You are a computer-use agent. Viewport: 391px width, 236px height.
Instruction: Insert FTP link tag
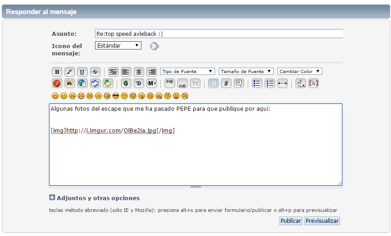tap(108, 84)
